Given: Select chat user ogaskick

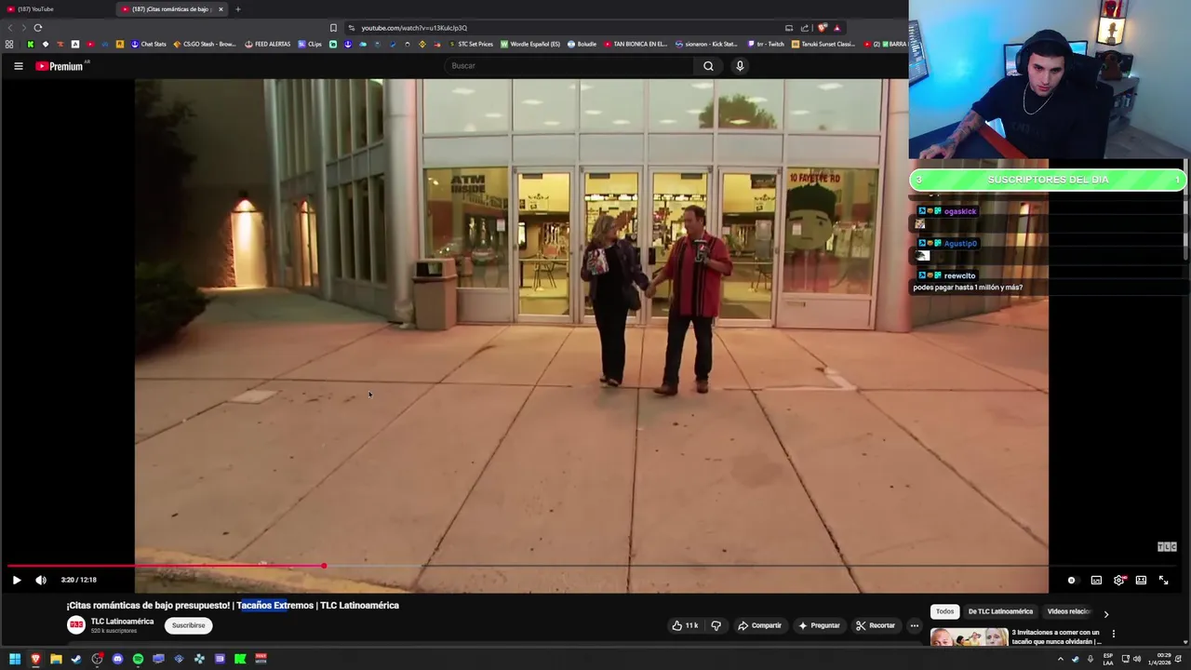Looking at the screenshot, I should 959,211.
